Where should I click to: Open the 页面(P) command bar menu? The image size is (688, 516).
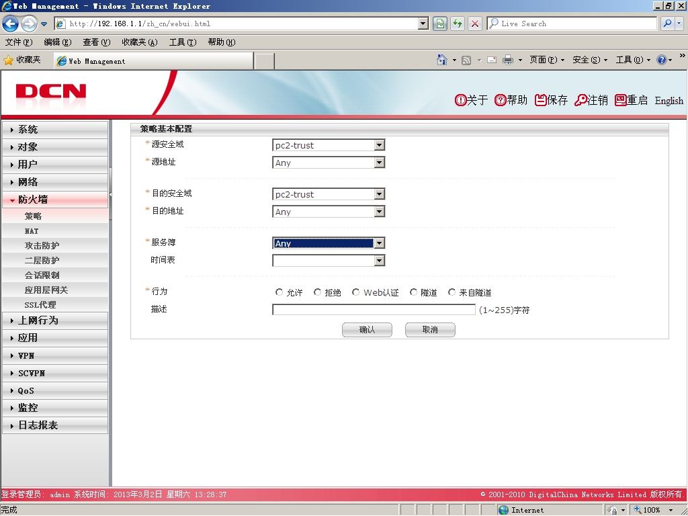click(x=547, y=60)
